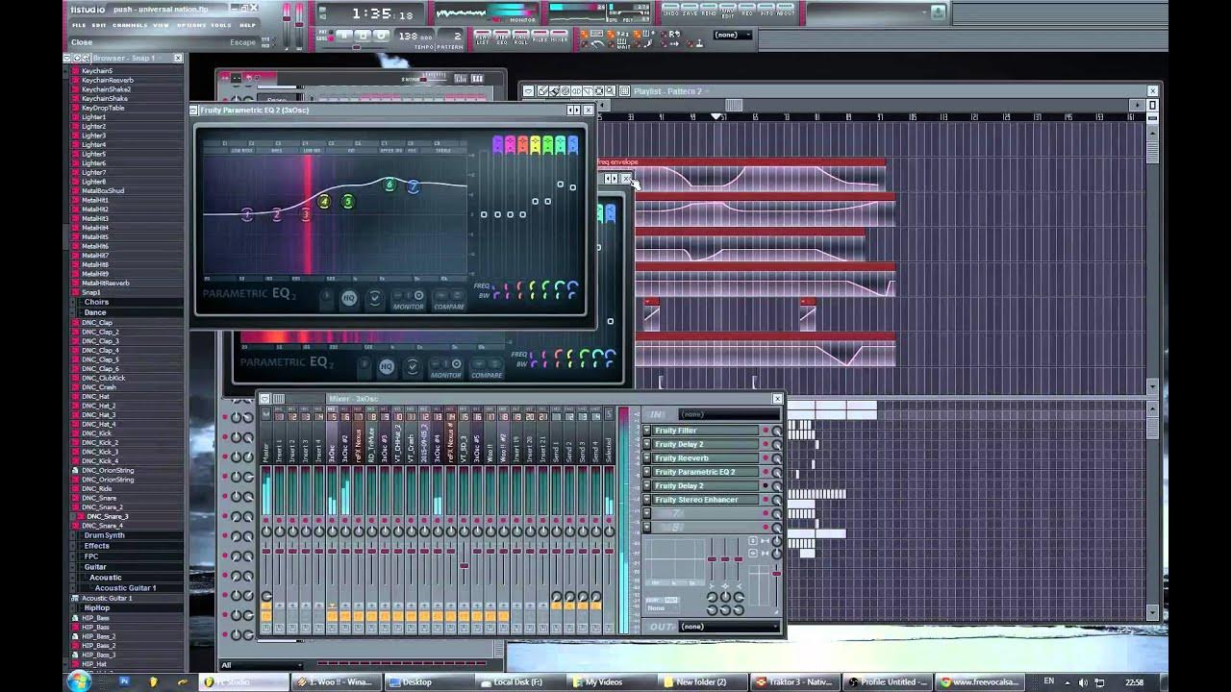Open the mixer OUT (none) output selector
1231x692 pixels.
[x=729, y=626]
